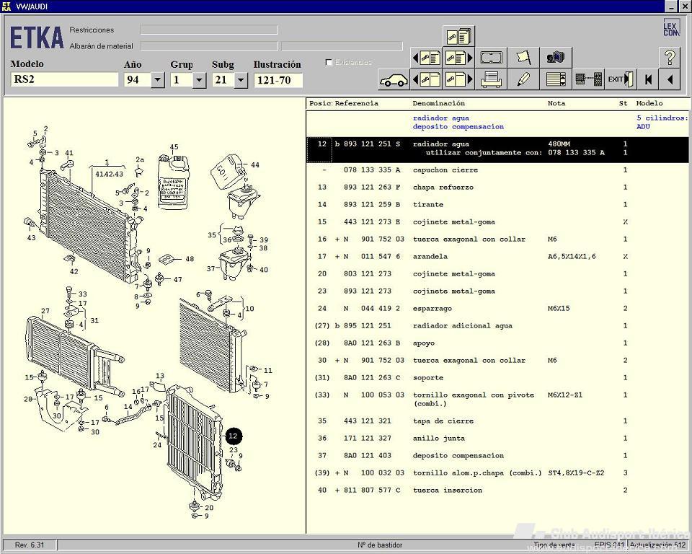
Task: Select the tirante row
Action: pyautogui.click(x=497, y=205)
